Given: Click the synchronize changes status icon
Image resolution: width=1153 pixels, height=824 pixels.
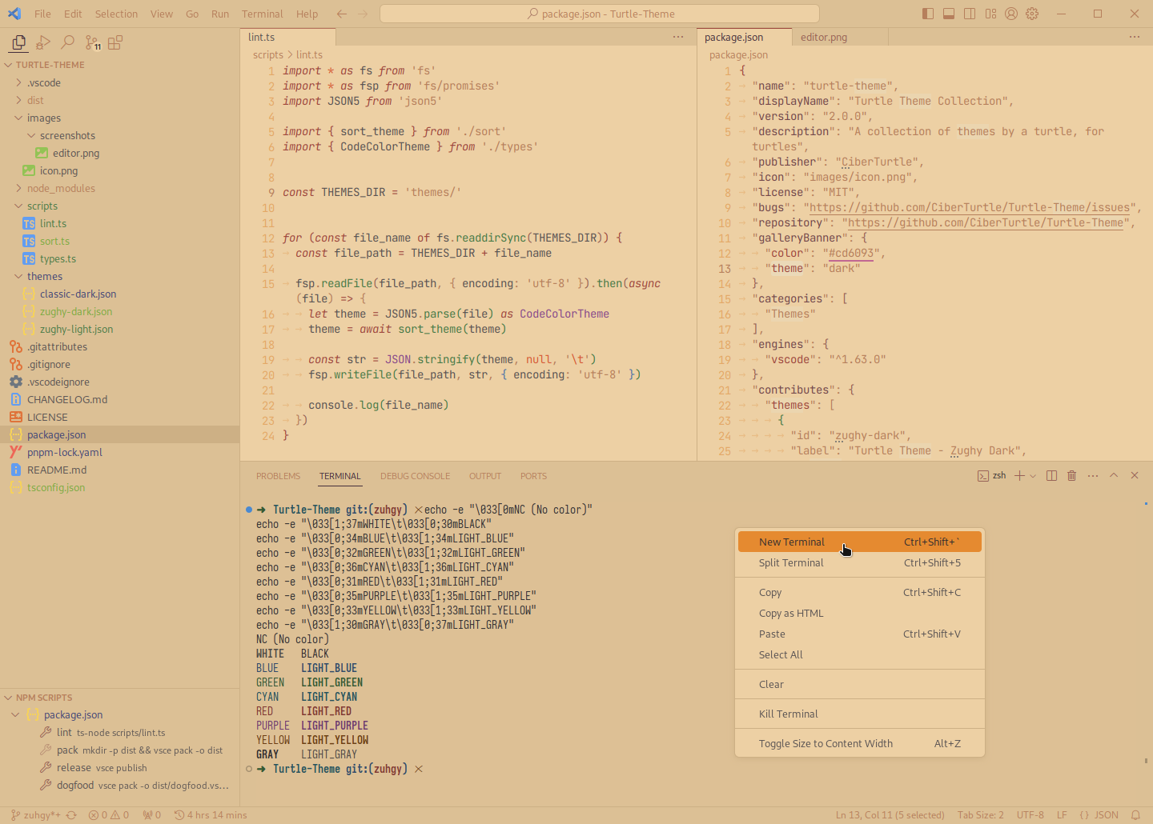Looking at the screenshot, I should coord(71,815).
